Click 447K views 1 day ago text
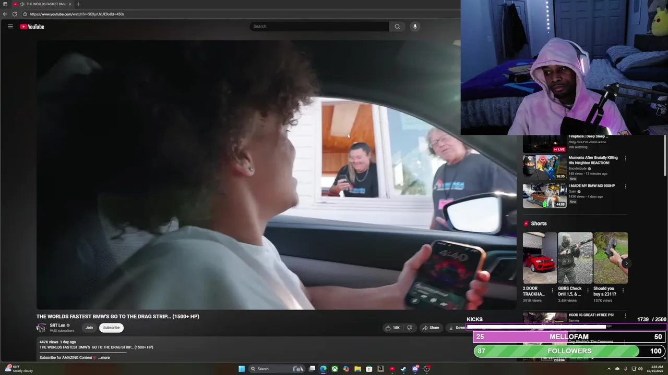The height and width of the screenshot is (375, 668). pos(57,342)
